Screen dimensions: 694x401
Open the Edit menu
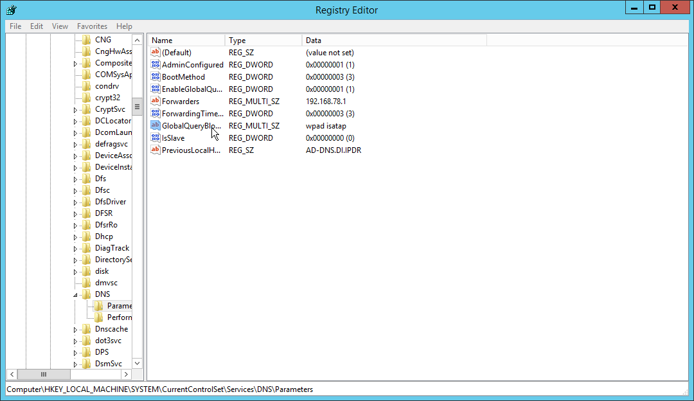[36, 26]
